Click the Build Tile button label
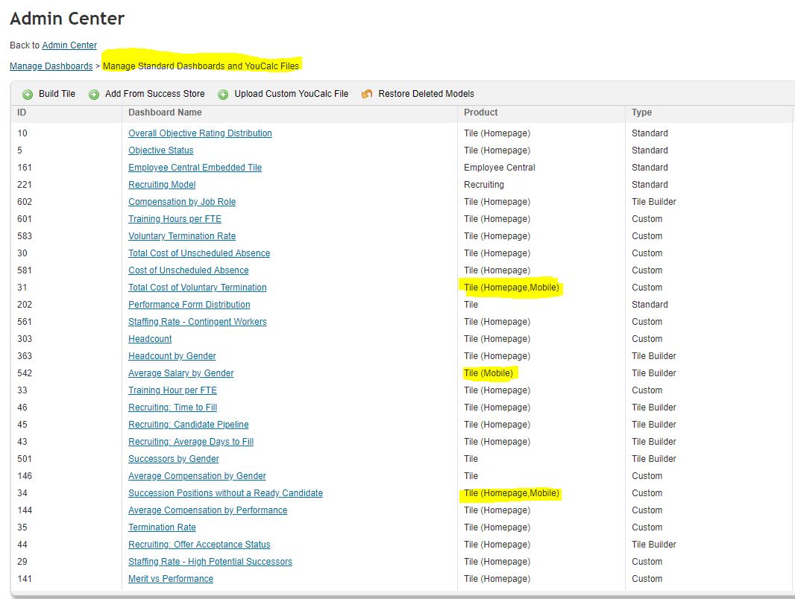This screenshot has width=795, height=599. pyautogui.click(x=57, y=94)
